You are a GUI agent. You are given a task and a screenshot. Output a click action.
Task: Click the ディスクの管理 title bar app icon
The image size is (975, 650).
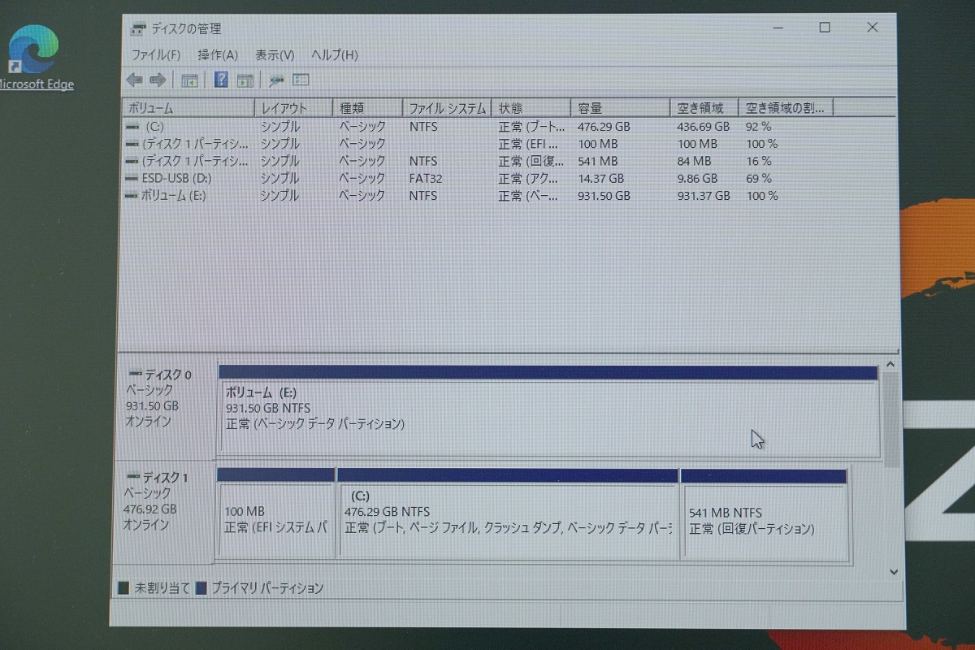click(139, 29)
